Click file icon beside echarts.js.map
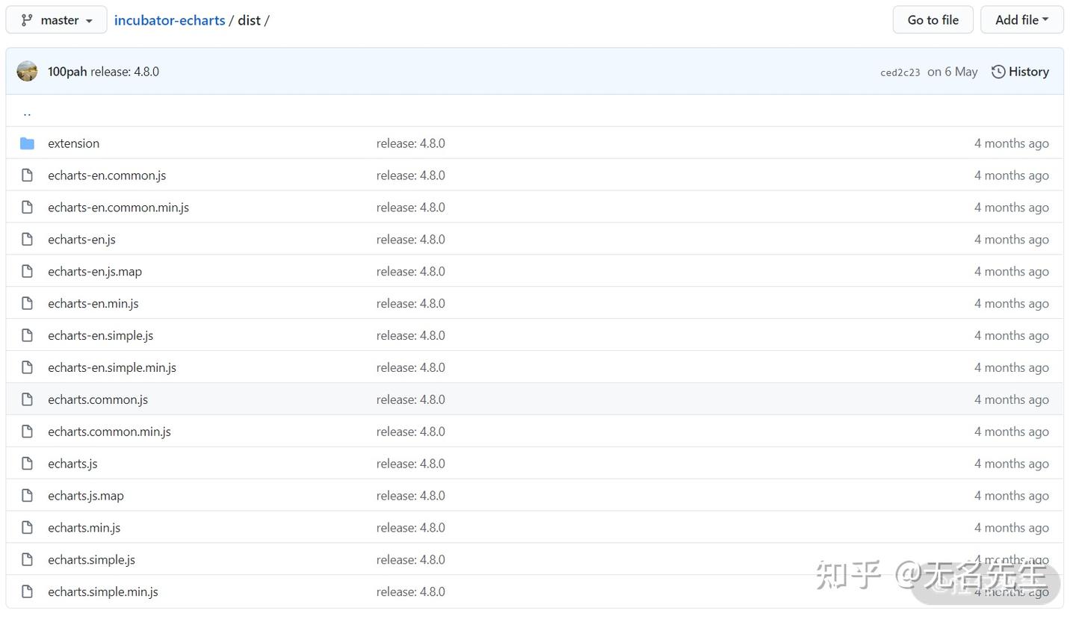The image size is (1076, 619). click(x=27, y=497)
